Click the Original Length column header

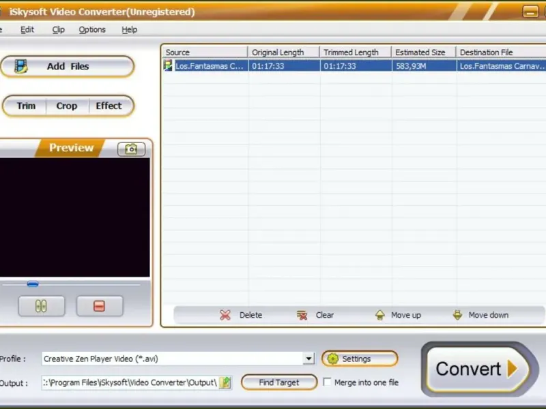click(284, 52)
